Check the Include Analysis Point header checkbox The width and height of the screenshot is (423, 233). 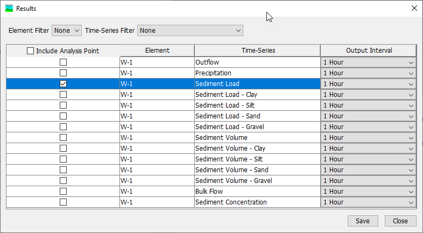pyautogui.click(x=30, y=51)
